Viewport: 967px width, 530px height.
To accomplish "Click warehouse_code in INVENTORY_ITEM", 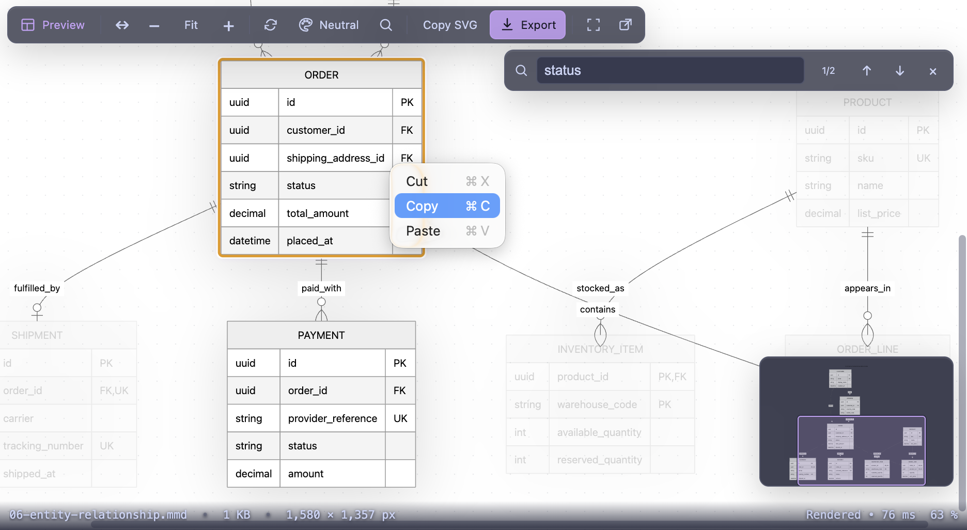I will point(597,404).
